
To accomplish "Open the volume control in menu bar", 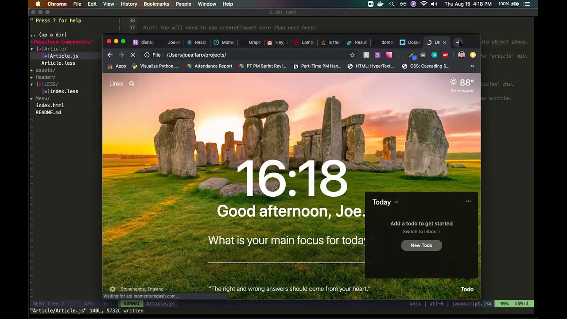I will click(x=434, y=4).
